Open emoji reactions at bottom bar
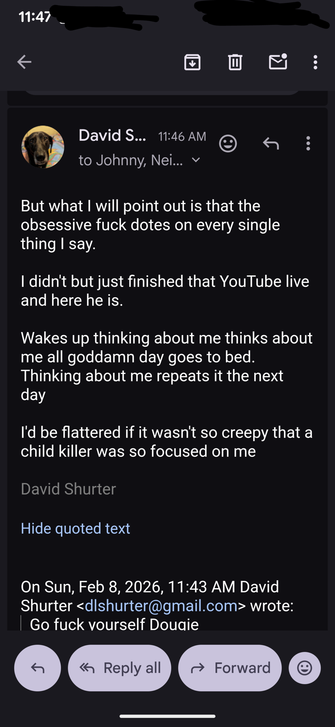The width and height of the screenshot is (335, 727). click(305, 668)
